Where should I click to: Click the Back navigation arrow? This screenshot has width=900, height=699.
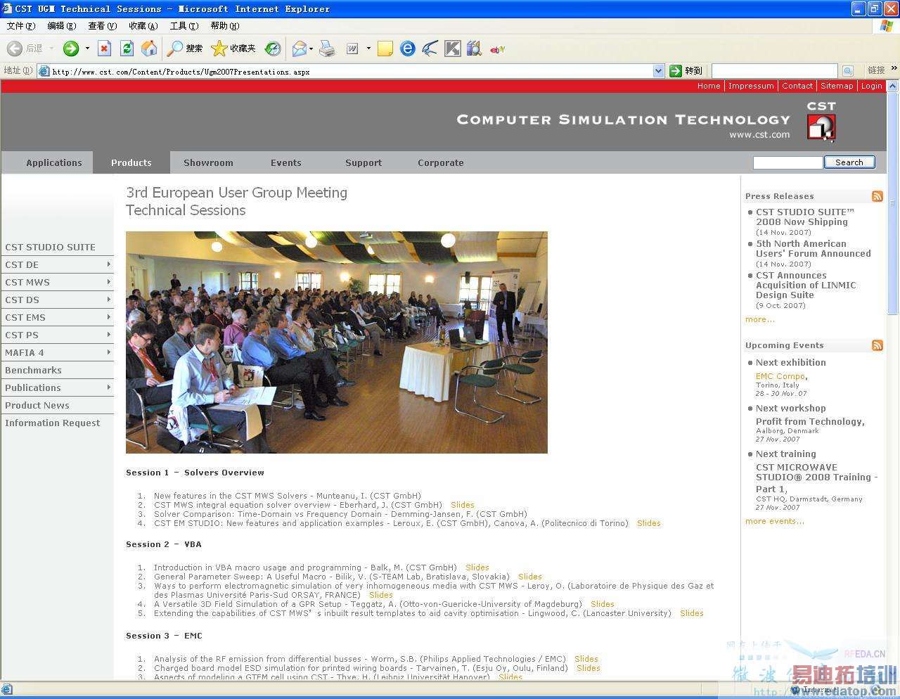pos(15,49)
